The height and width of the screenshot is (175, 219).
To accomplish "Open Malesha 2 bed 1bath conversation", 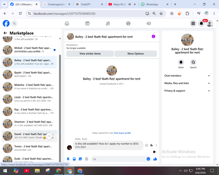I will (x=29, y=87).
